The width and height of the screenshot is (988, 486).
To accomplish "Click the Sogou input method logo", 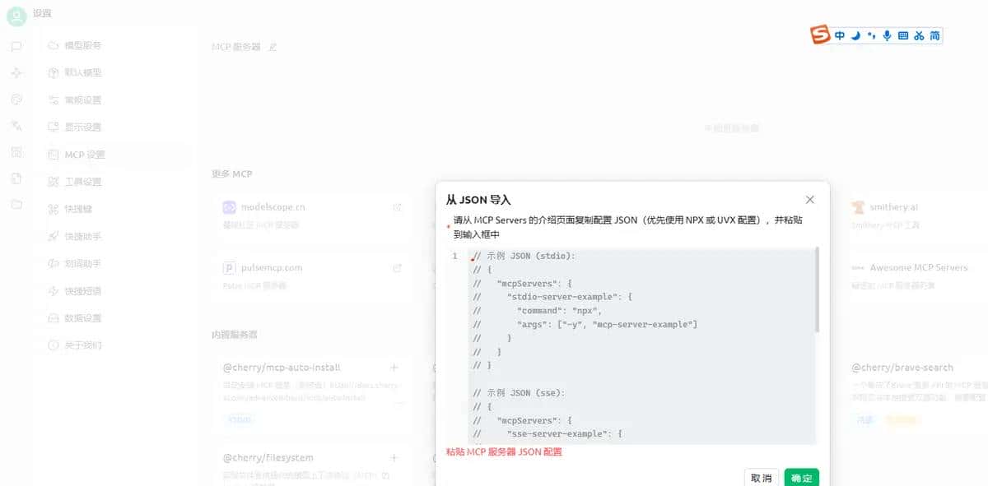I will [821, 36].
